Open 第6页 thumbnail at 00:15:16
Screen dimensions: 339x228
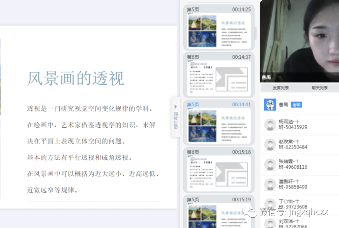[x=219, y=170]
